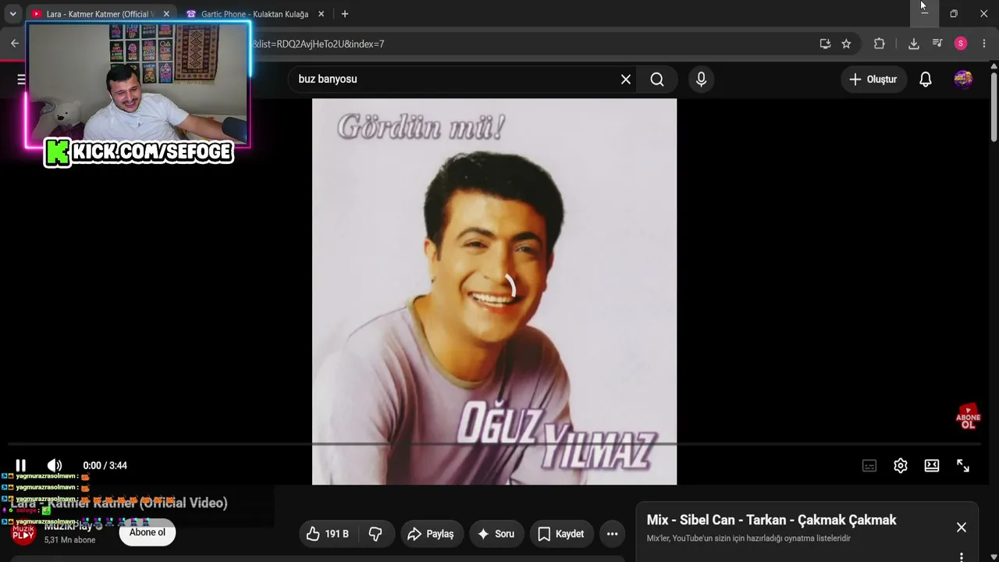Open the Soru ask button

pos(496,534)
